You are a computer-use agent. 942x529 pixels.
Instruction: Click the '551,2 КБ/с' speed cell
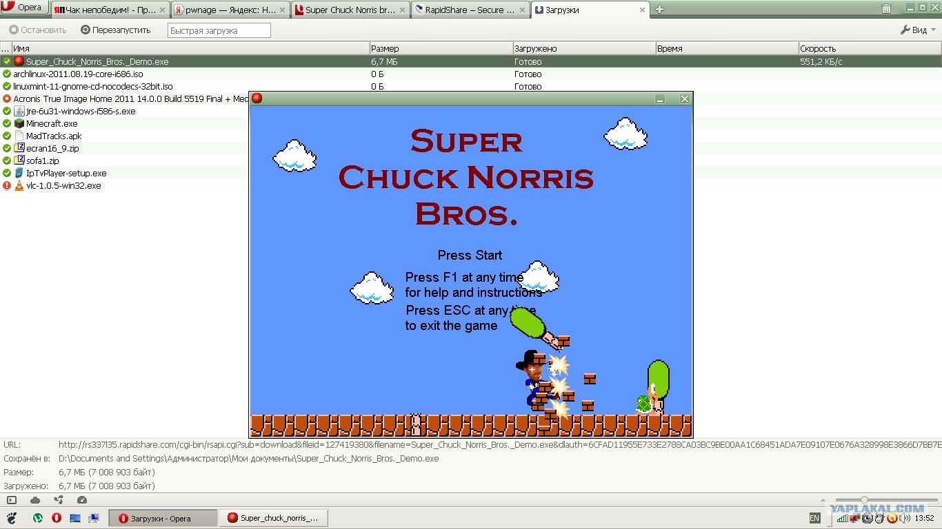pyautogui.click(x=821, y=61)
